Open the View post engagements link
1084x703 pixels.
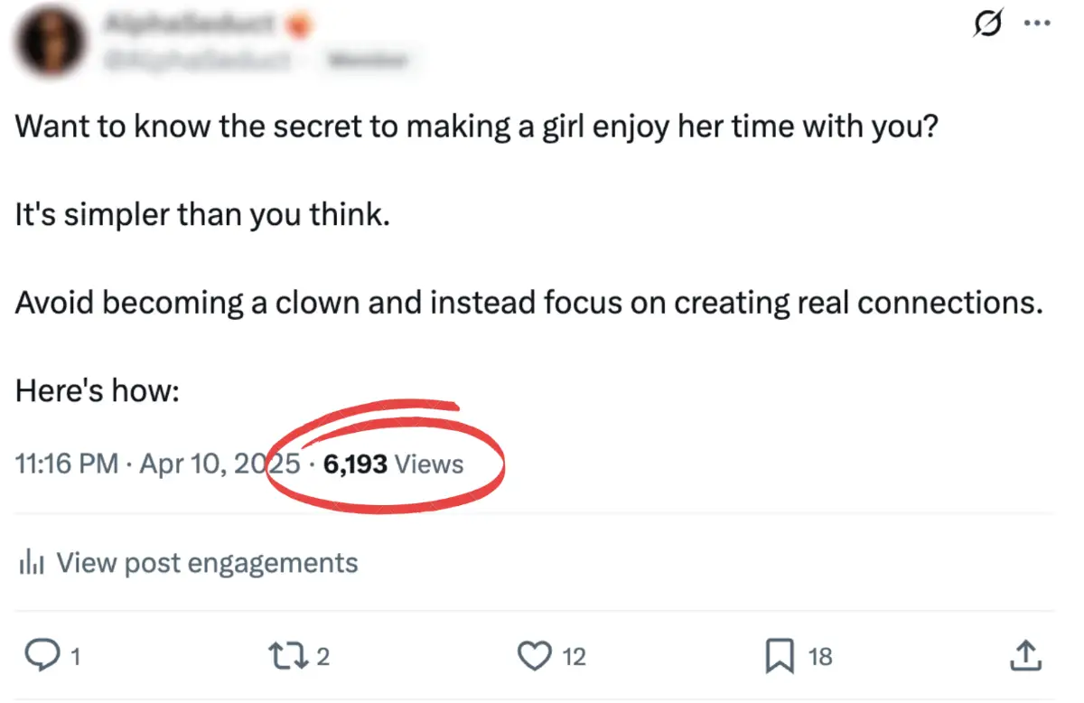tap(207, 563)
